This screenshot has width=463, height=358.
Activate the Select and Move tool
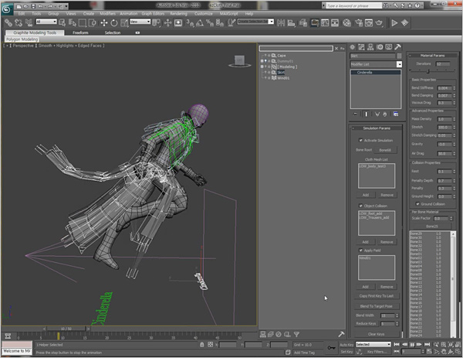(x=104, y=23)
